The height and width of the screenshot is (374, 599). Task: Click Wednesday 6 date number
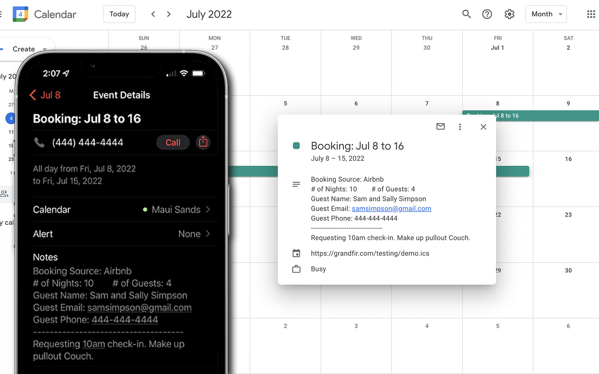click(356, 103)
